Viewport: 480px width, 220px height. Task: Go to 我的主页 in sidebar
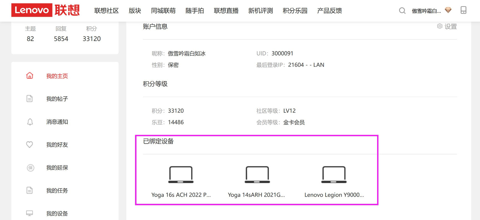57,76
